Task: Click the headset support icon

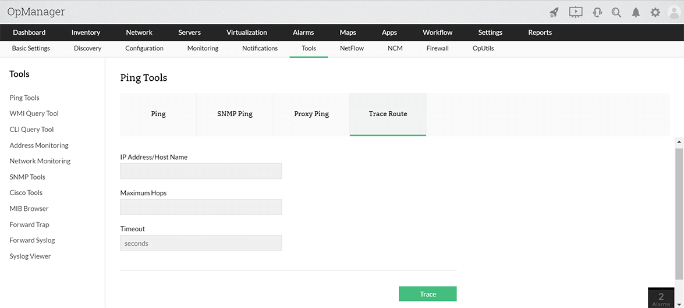Action: click(597, 12)
